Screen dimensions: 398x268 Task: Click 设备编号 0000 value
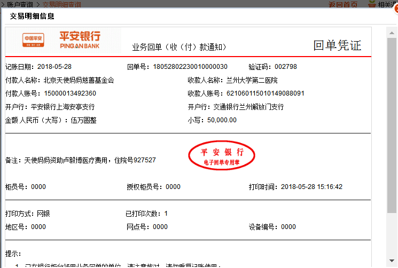288,227
